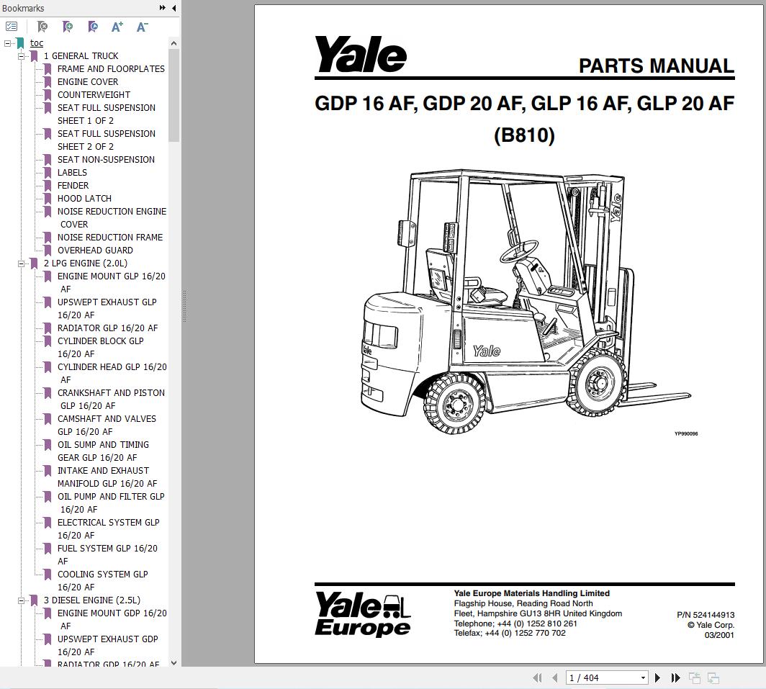Select FRAME AND FLOORPLATES bookmark

coord(112,69)
